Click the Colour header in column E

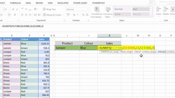(30, 39)
